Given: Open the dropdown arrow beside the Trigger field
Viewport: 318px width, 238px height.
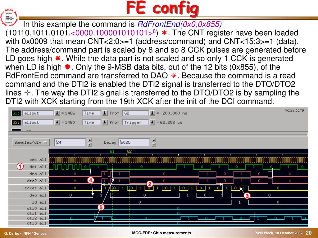Looking at the screenshot, I should 152,122.
